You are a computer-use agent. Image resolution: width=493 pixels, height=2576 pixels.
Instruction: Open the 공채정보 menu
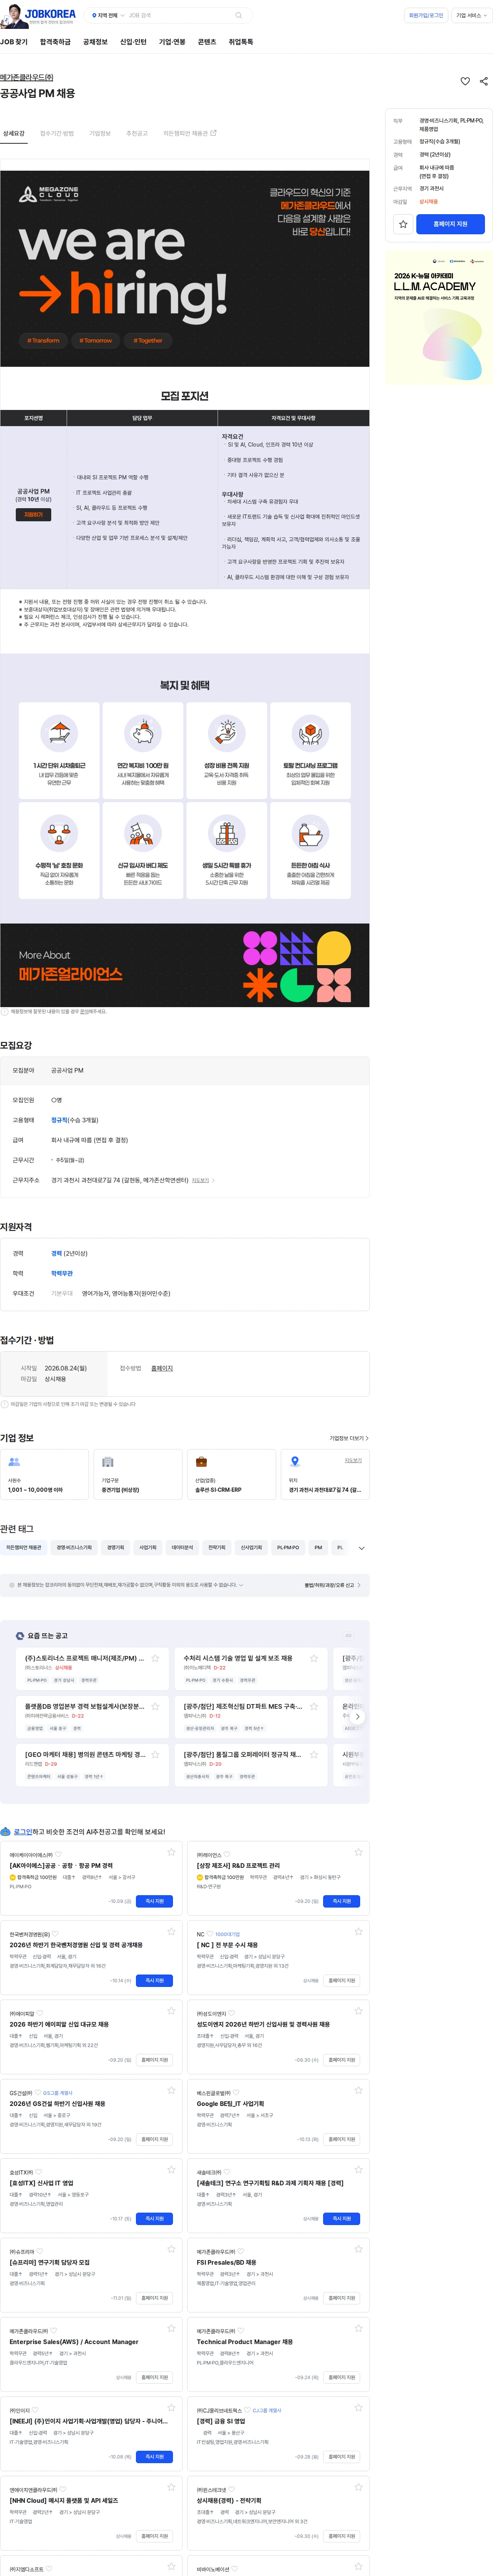coord(95,42)
